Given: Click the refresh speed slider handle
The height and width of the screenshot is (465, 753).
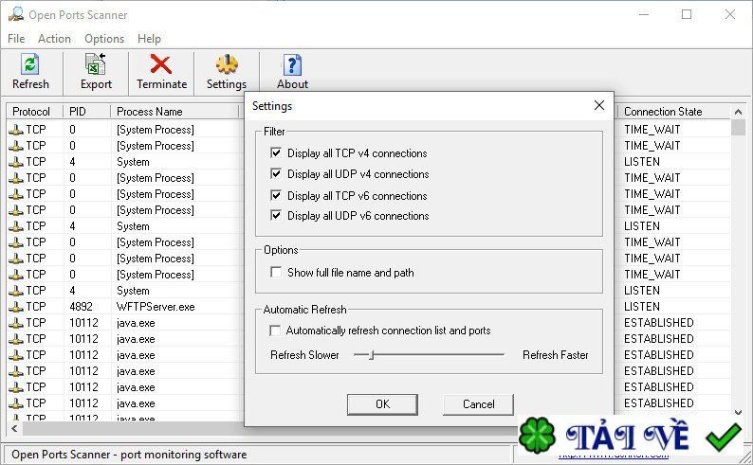Looking at the screenshot, I should coord(372,355).
